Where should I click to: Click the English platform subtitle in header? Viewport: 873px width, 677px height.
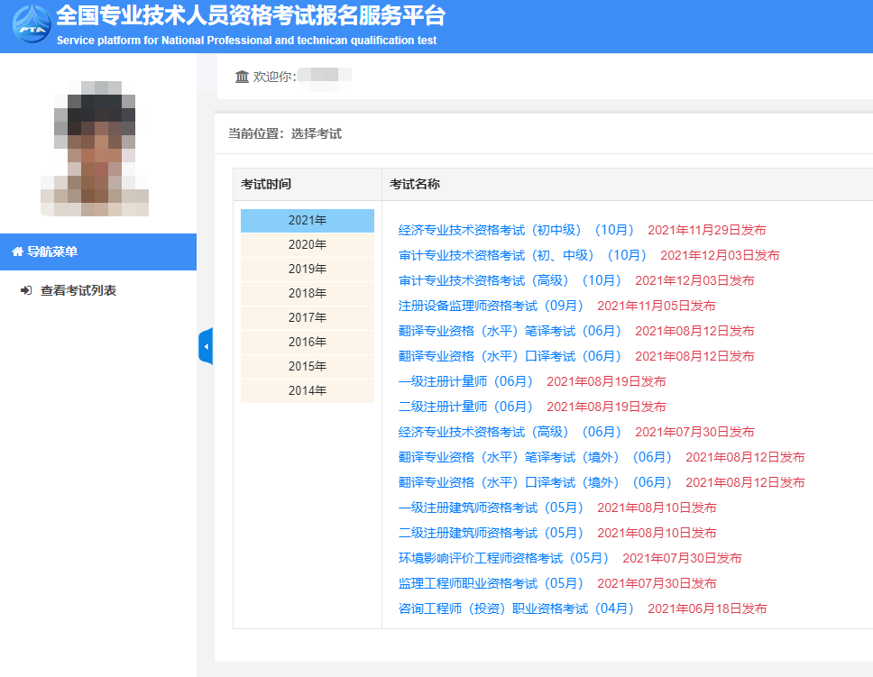pos(246,40)
